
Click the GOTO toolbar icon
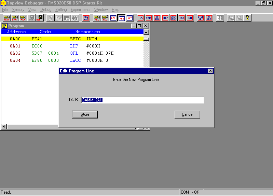[149, 18]
